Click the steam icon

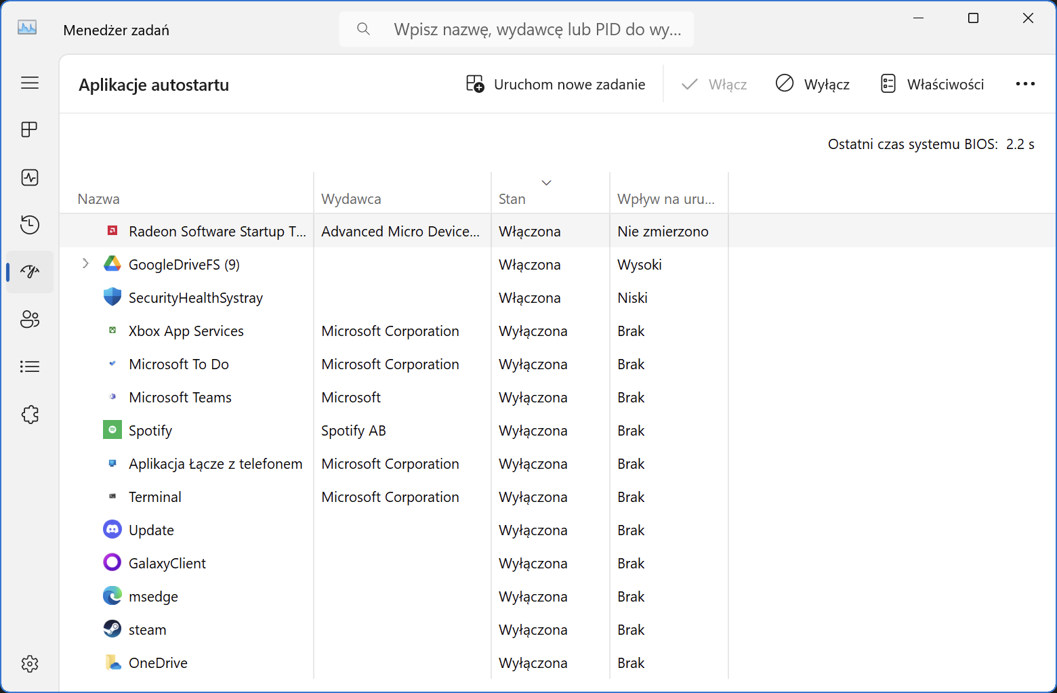point(112,629)
